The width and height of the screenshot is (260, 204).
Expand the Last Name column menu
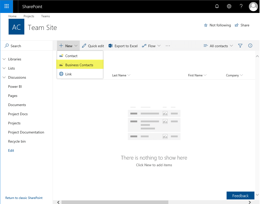(121, 75)
